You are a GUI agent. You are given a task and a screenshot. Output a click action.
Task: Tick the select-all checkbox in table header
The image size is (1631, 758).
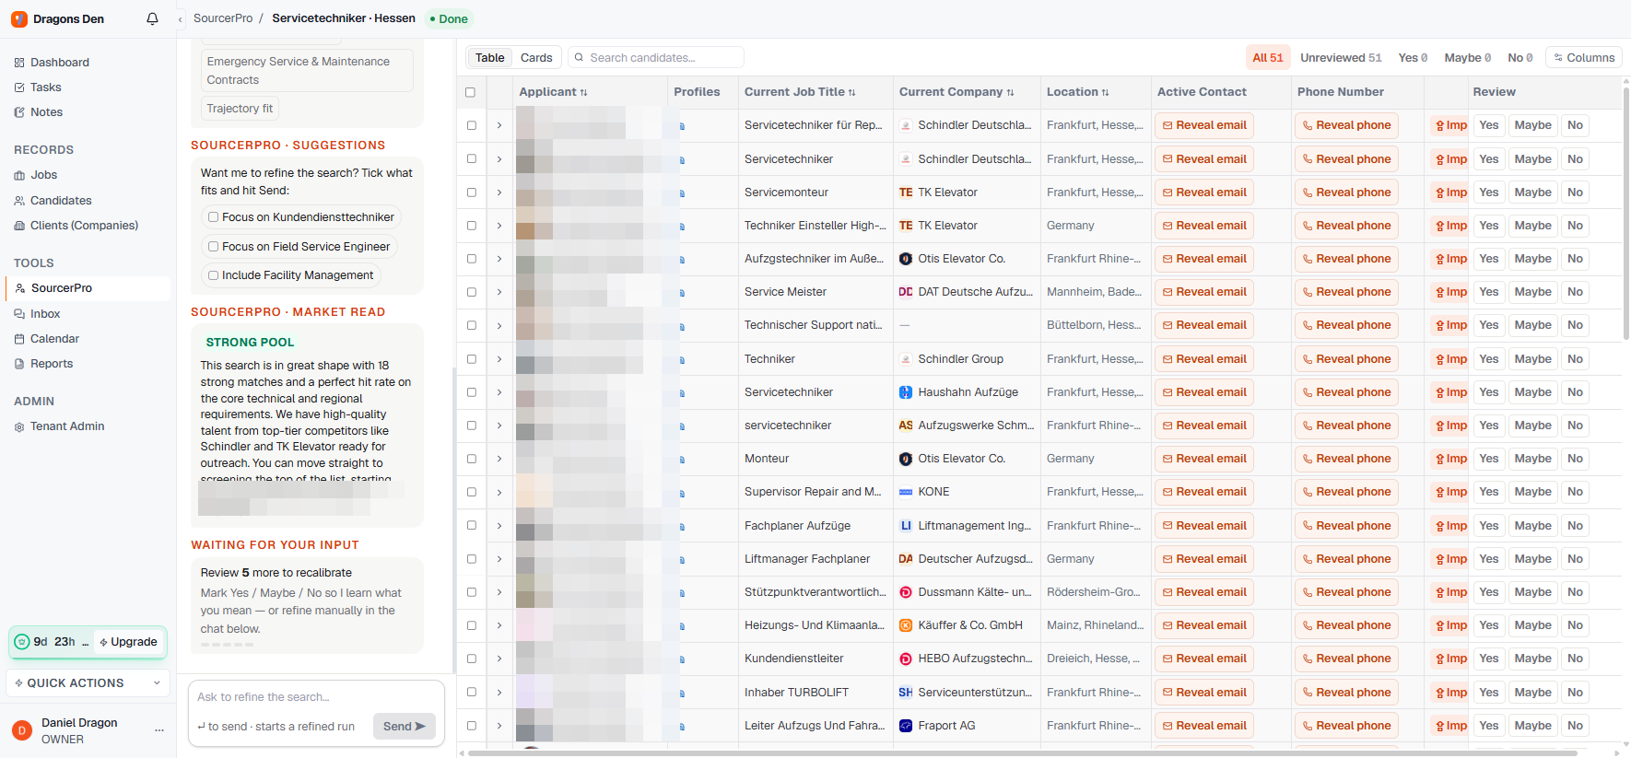tap(471, 92)
